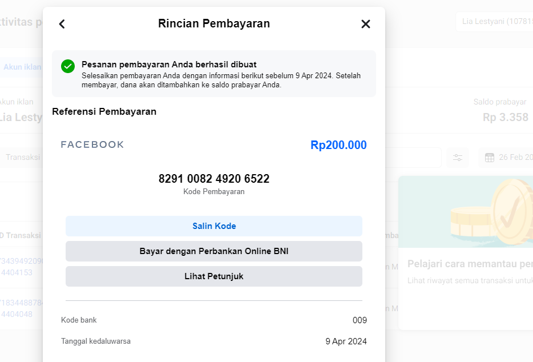Open the Pelajari cara memantau card heading
This screenshot has width=533, height=362.
tap(470, 264)
